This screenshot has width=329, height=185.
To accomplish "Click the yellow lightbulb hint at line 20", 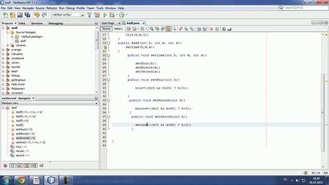I will point(105,47).
